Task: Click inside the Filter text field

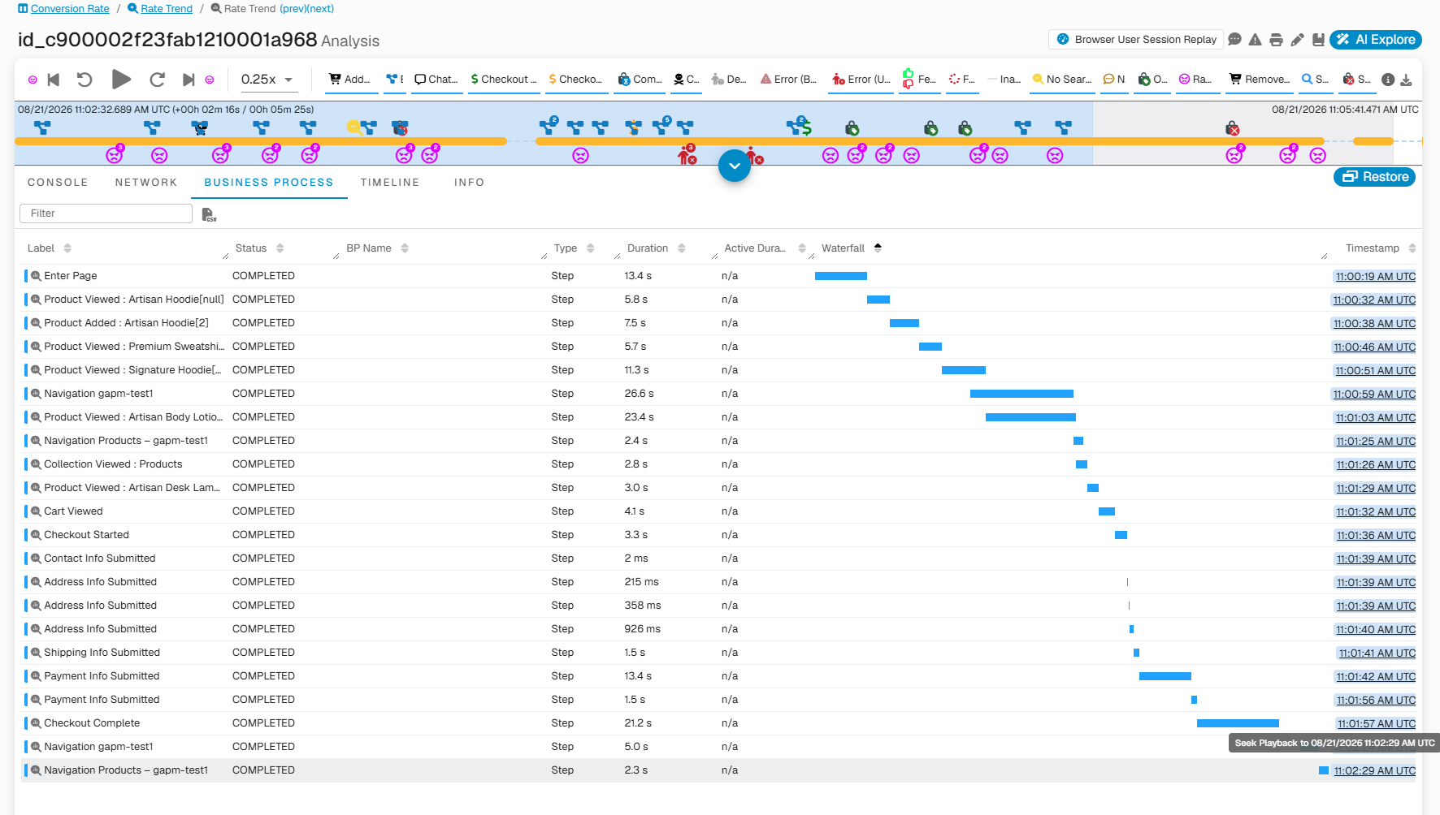Action: (x=106, y=213)
